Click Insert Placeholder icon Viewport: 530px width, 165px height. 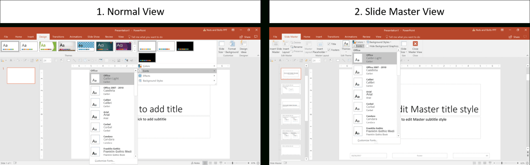(x=320, y=44)
